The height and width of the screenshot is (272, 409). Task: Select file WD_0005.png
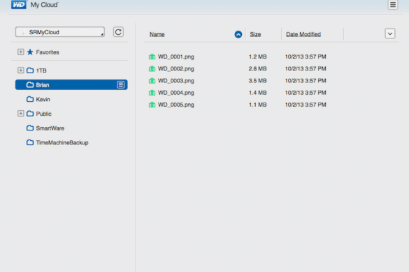(x=175, y=105)
